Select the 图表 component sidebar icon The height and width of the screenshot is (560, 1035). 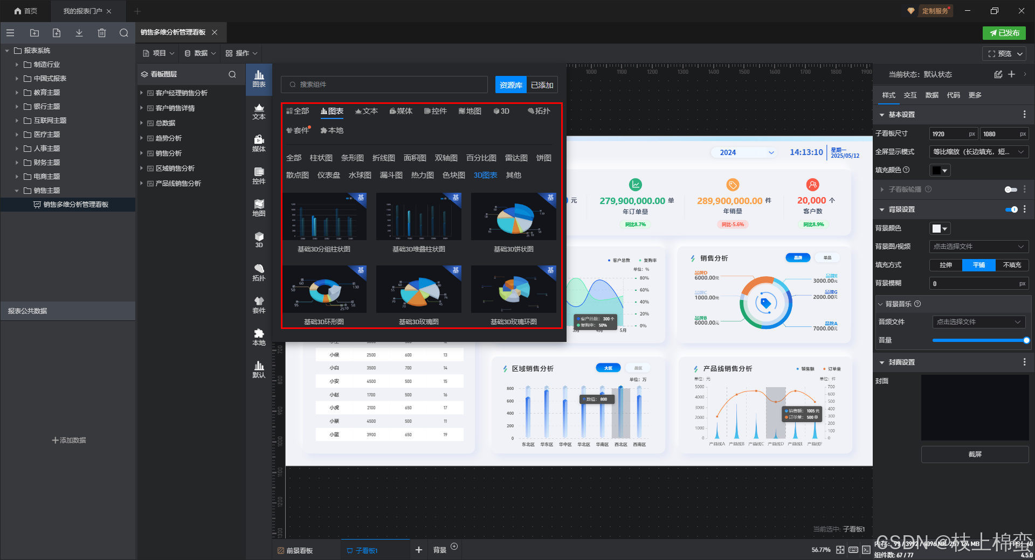coord(259,79)
